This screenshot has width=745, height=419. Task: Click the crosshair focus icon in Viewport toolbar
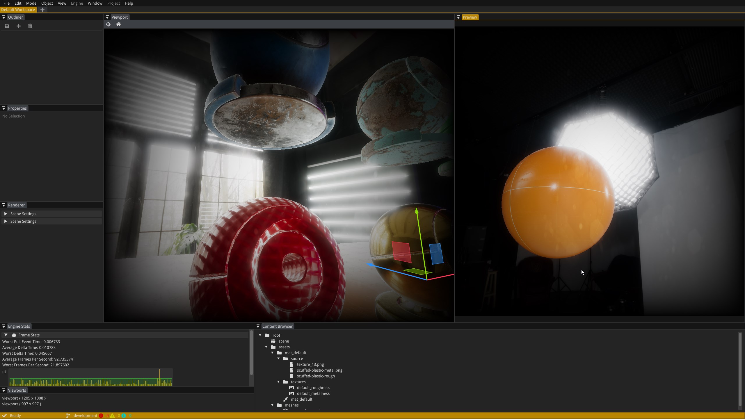[108, 24]
